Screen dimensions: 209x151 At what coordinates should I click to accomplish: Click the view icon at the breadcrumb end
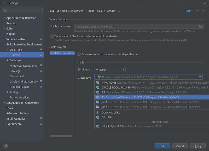(119, 11)
